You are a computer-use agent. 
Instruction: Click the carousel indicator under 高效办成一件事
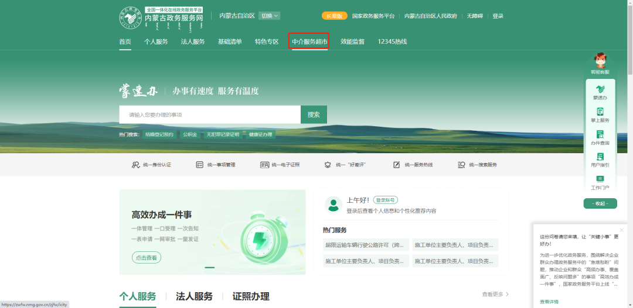(x=209, y=267)
